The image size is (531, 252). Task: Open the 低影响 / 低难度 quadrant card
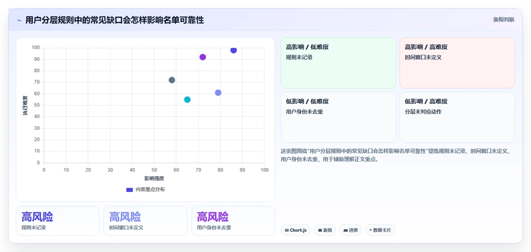(x=338, y=117)
